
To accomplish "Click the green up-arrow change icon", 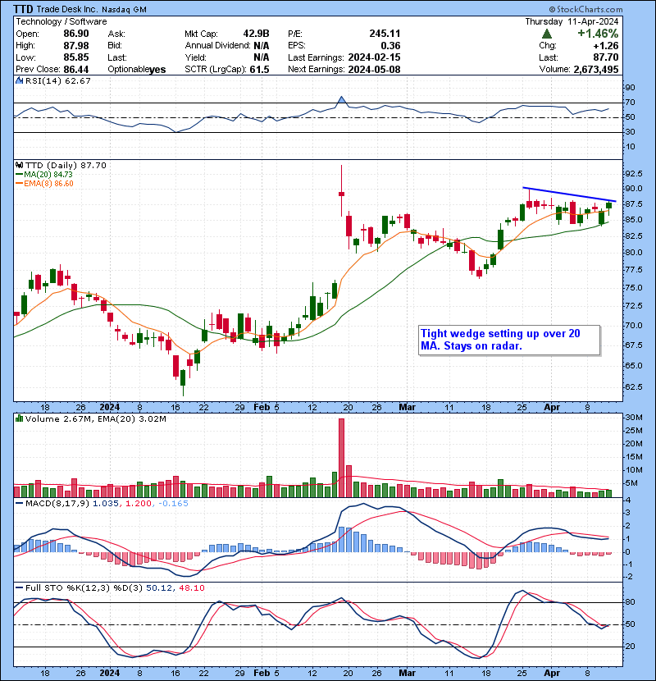I will point(547,34).
